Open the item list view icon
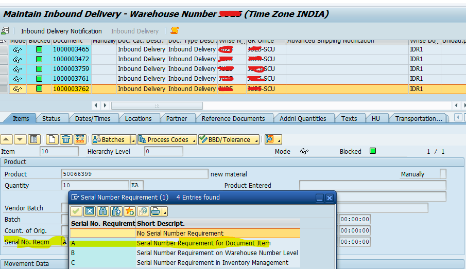 34,139
